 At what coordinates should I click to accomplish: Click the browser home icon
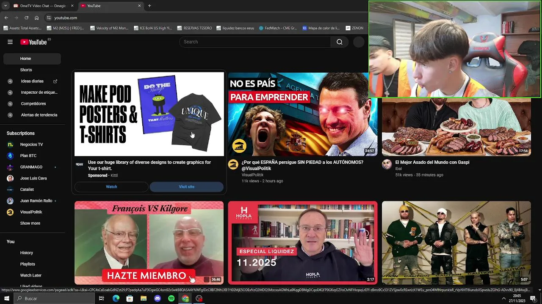[36, 18]
